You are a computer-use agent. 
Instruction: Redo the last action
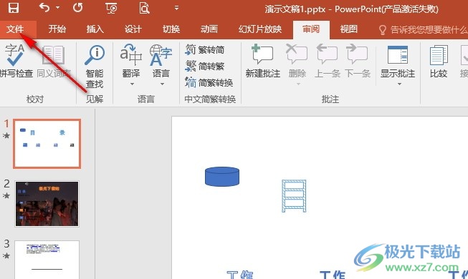coord(77,7)
